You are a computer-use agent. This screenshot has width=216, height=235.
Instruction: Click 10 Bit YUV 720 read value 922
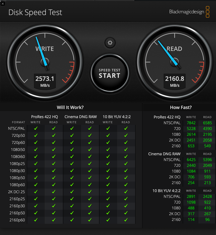(x=207, y=202)
